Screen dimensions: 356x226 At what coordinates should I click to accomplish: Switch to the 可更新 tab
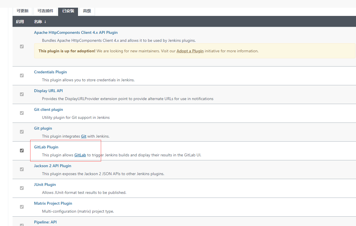[22, 11]
